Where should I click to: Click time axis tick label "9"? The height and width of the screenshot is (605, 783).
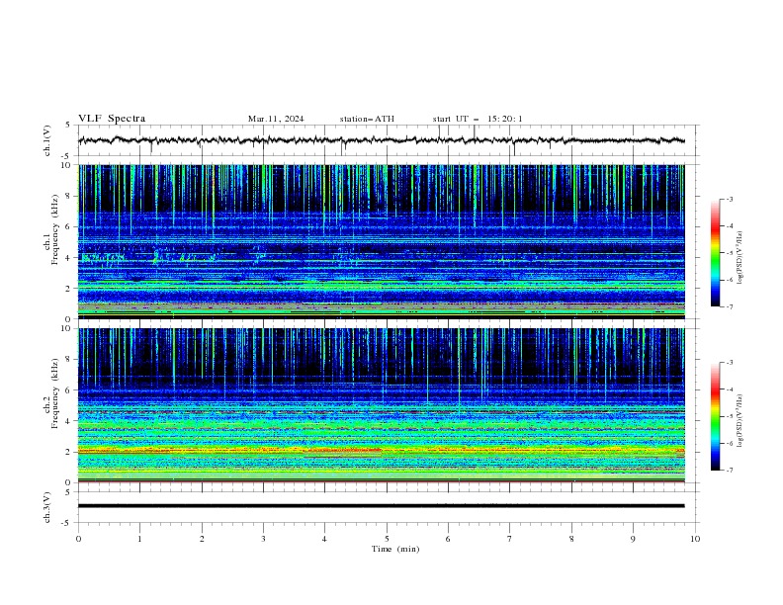click(x=633, y=539)
